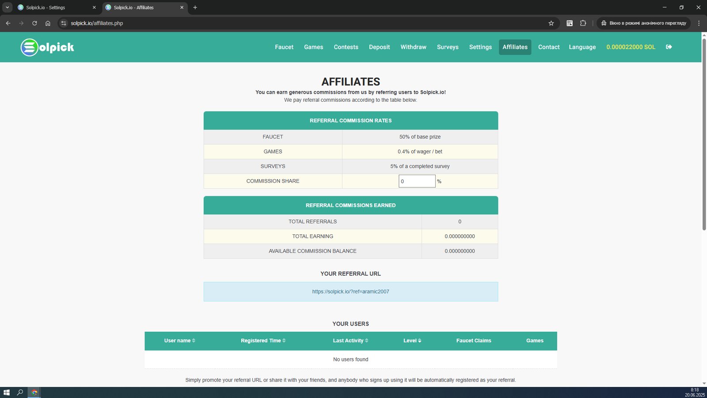Sort users by Registered Time
This screenshot has height=398, width=707.
click(263, 341)
